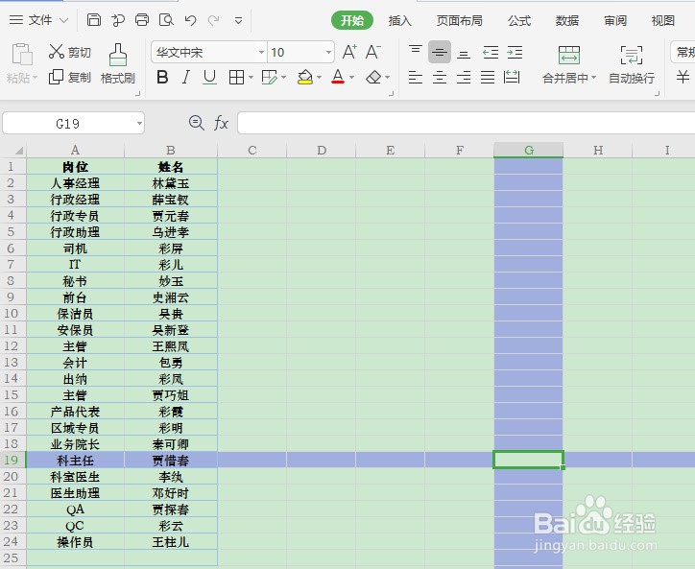
Task: Decrease font size with A- icon
Action: click(372, 52)
